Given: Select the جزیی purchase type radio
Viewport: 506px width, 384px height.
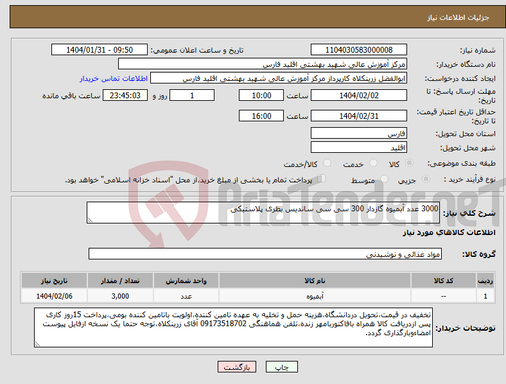Looking at the screenshot, I should 426,179.
